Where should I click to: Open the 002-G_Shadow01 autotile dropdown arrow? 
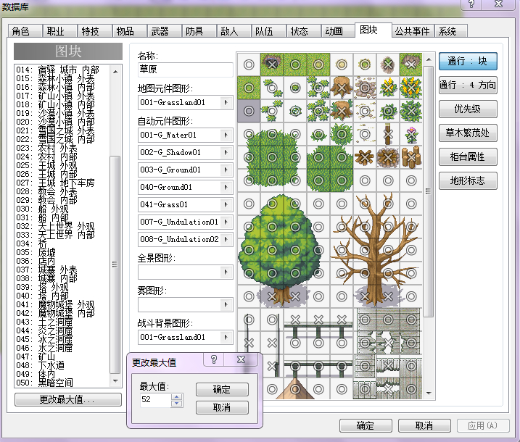226,152
